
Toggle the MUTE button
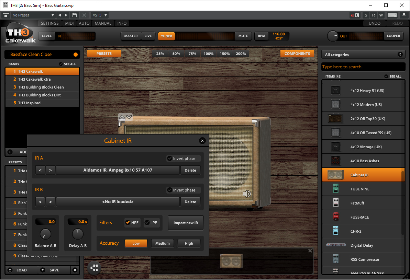[243, 36]
